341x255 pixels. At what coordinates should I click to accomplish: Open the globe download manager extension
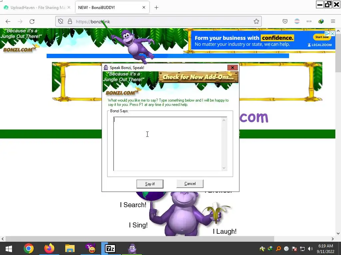[321, 21]
